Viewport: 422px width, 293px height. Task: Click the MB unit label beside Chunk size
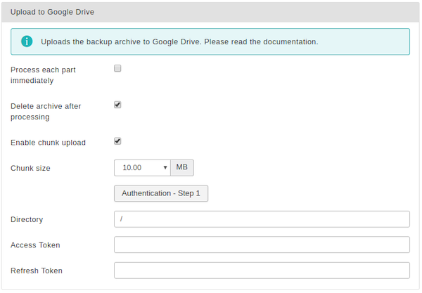pyautogui.click(x=182, y=167)
